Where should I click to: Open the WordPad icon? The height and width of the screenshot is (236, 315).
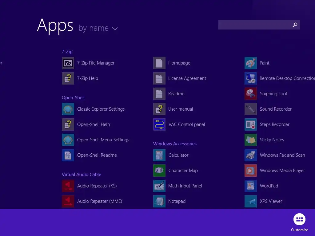(x=251, y=186)
